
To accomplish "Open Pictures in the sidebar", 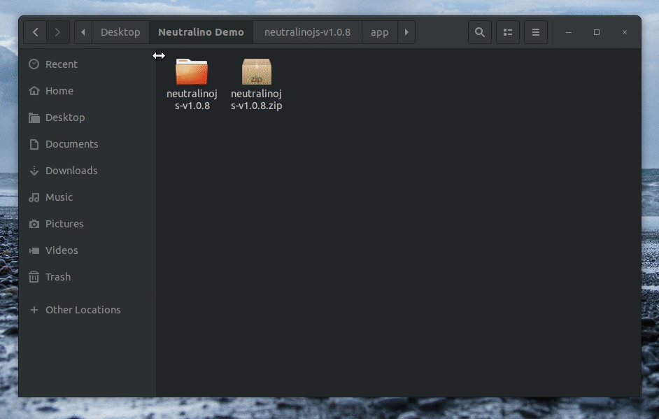I will click(x=87, y=224).
